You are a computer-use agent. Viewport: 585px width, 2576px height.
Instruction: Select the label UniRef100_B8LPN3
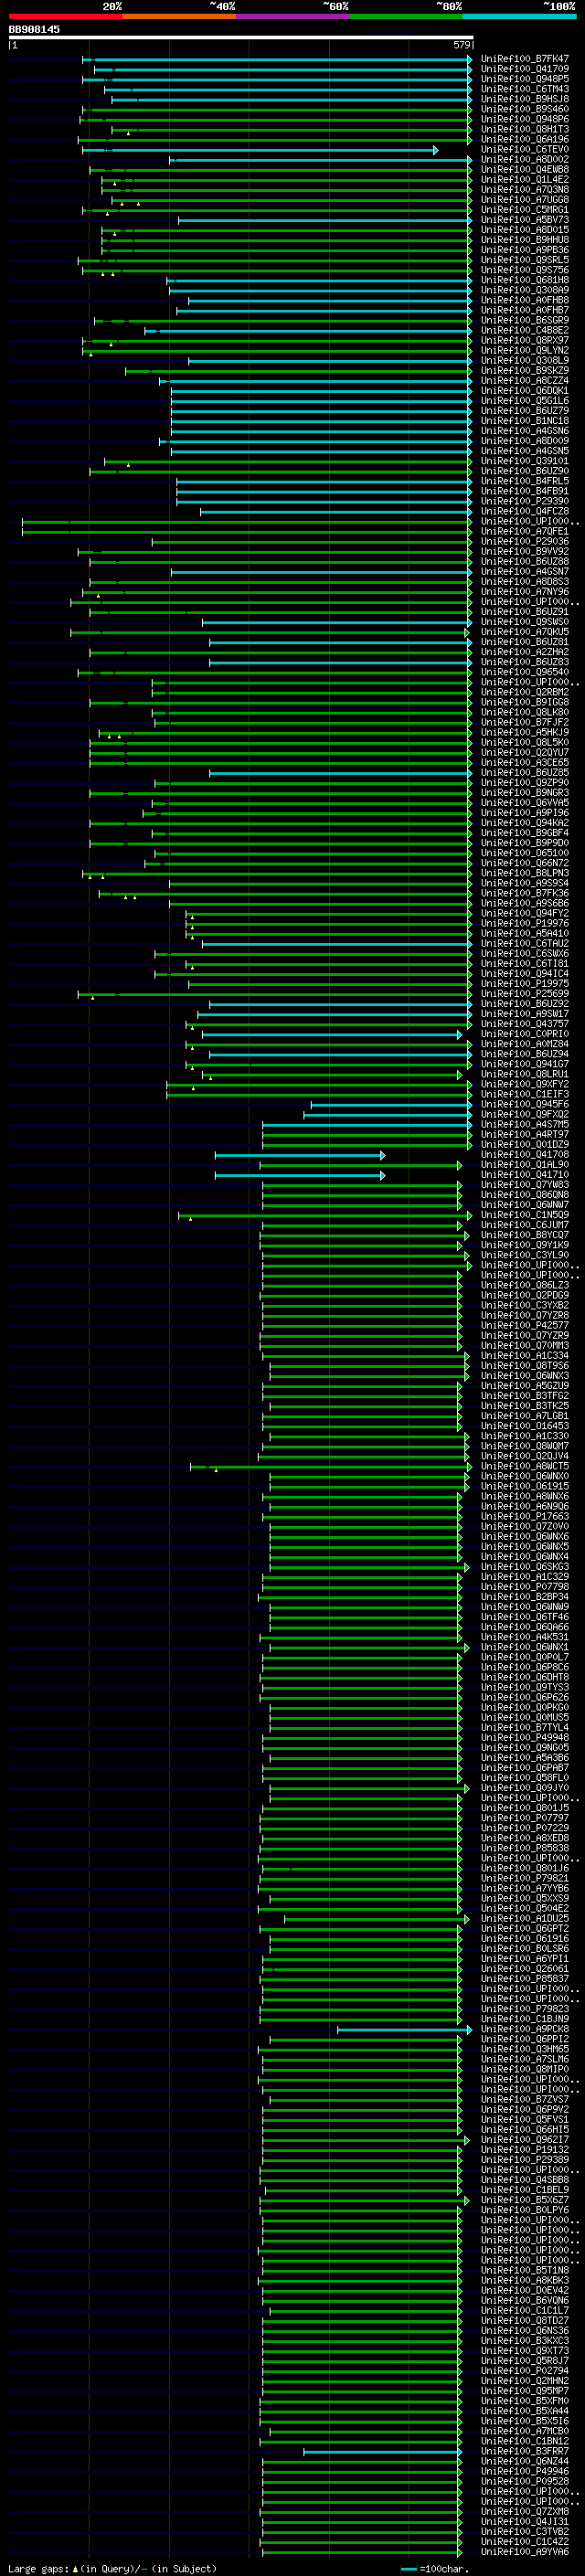525,874
